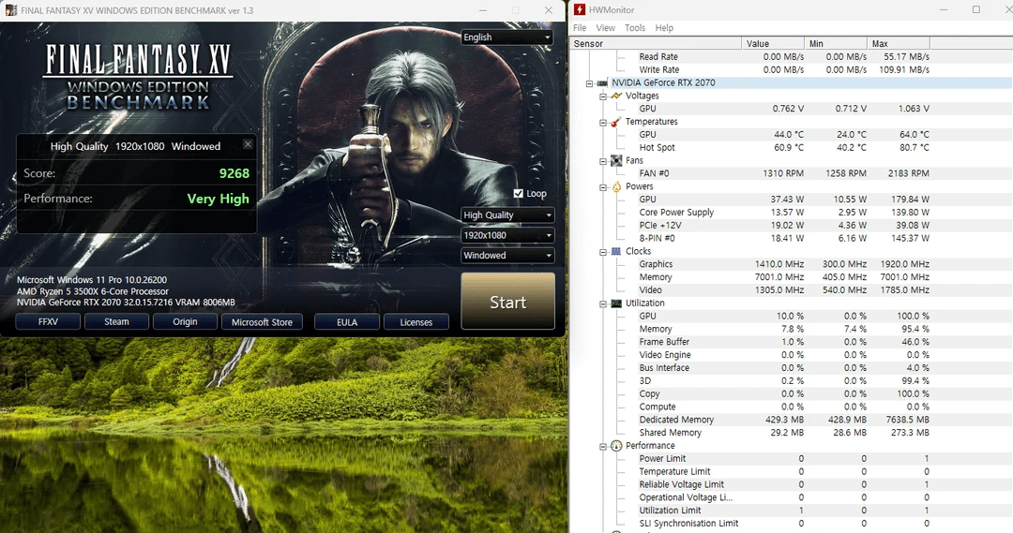The width and height of the screenshot is (1013, 533).
Task: Collapse the Voltages tree node
Action: (603, 96)
